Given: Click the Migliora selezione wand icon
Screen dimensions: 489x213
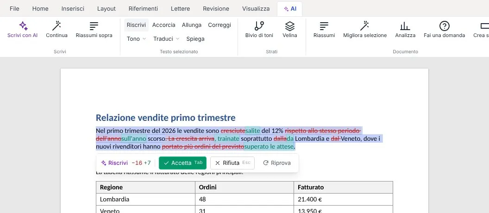Looking at the screenshot, I should pyautogui.click(x=365, y=25).
